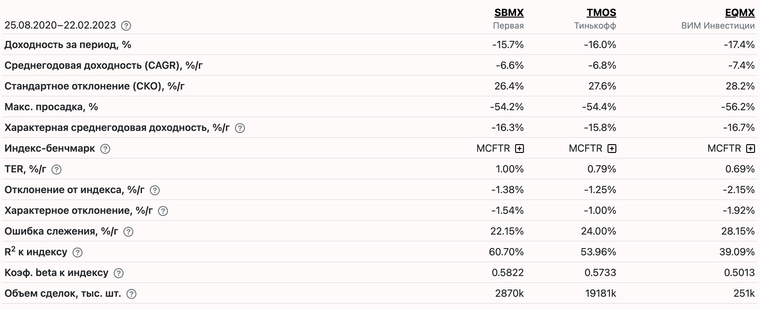Expand MCFTR benchmark for EQMX
Image resolution: width=760 pixels, height=309 pixels.
pos(750,149)
